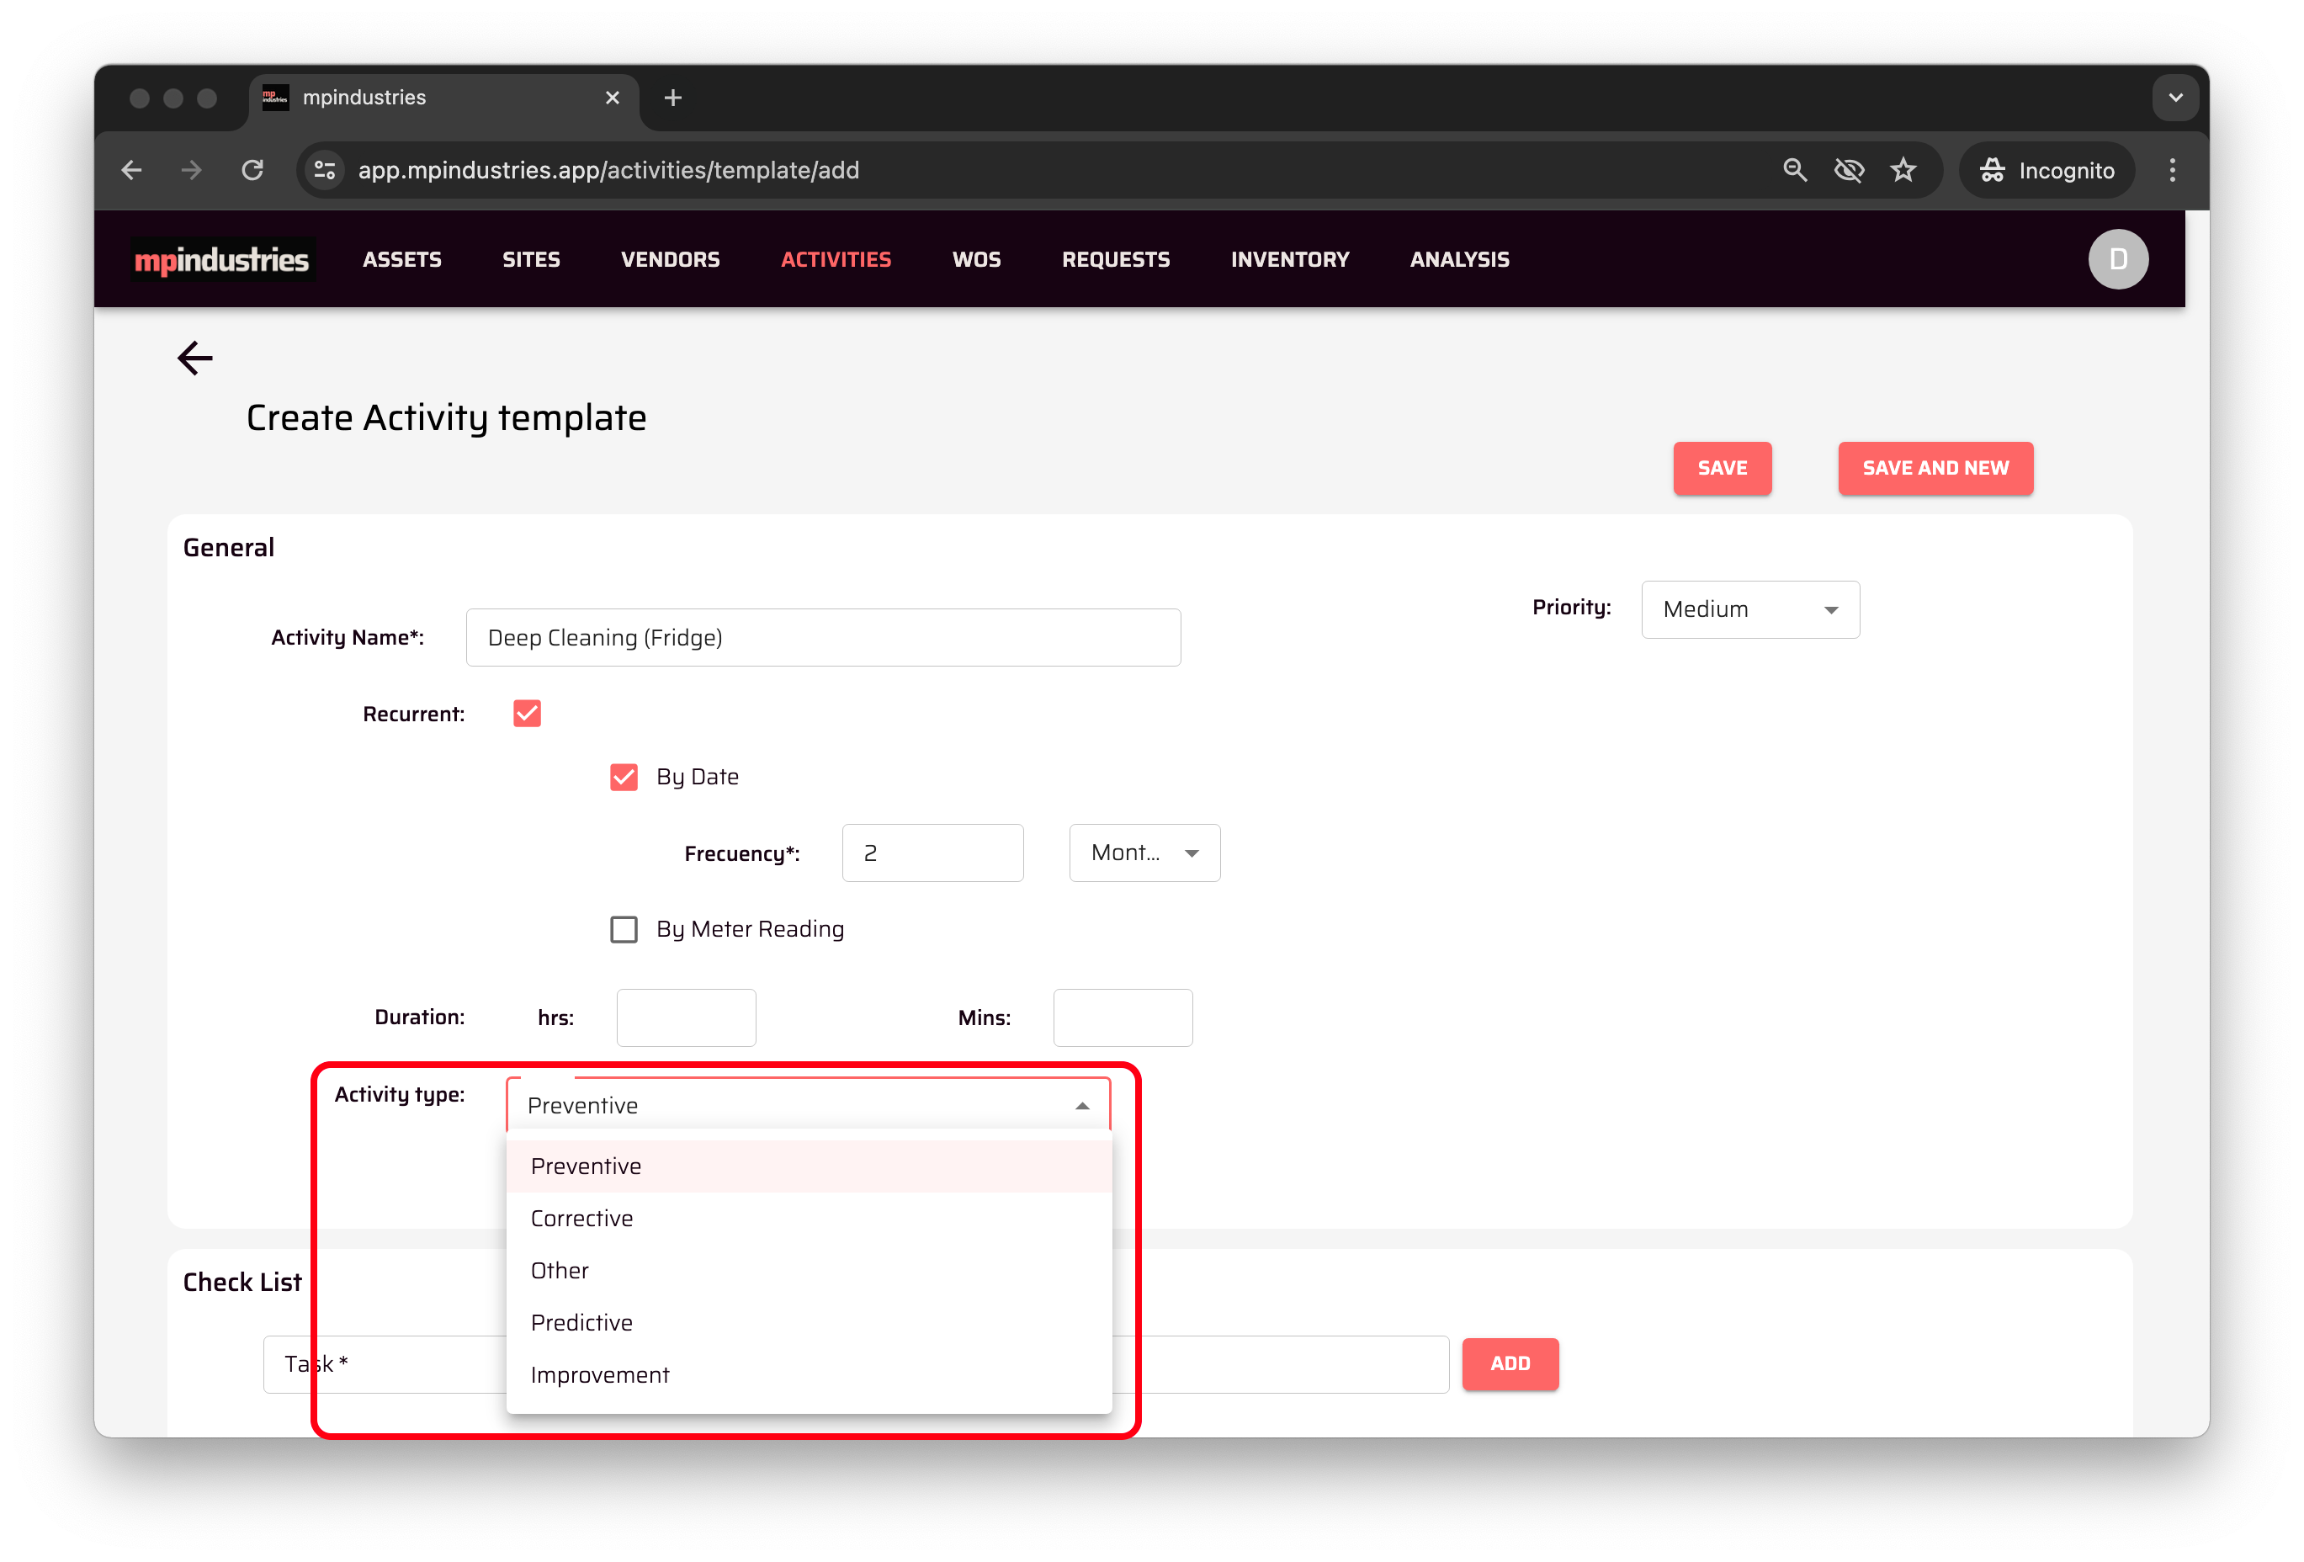Open Chrome three-dot menu
Screen dimensions: 2304x1562
point(2171,171)
